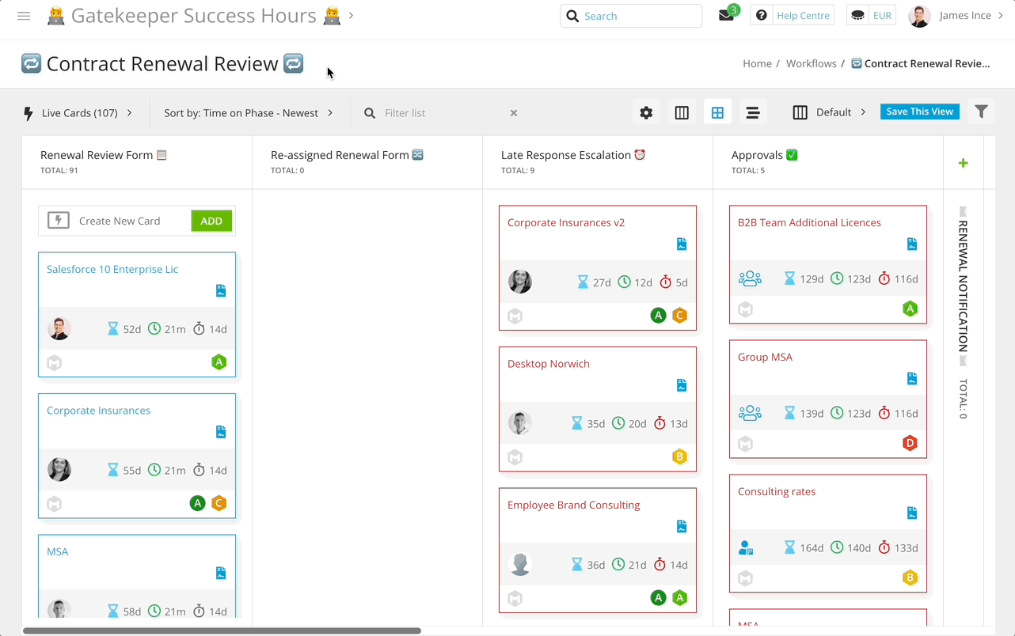Open the settings gear in the toolbar
Screen dimensions: 1015x636
pos(646,112)
